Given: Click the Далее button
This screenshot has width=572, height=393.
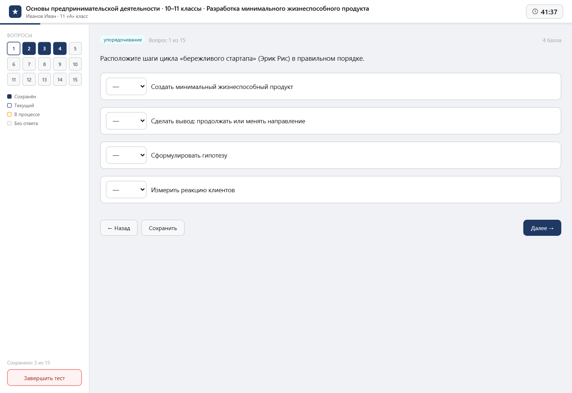Looking at the screenshot, I should pos(542,228).
